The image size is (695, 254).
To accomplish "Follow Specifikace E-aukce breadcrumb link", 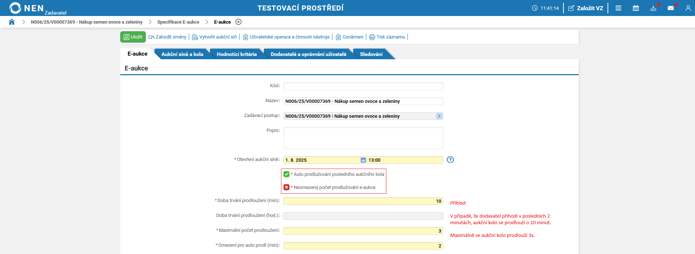I will tap(178, 22).
